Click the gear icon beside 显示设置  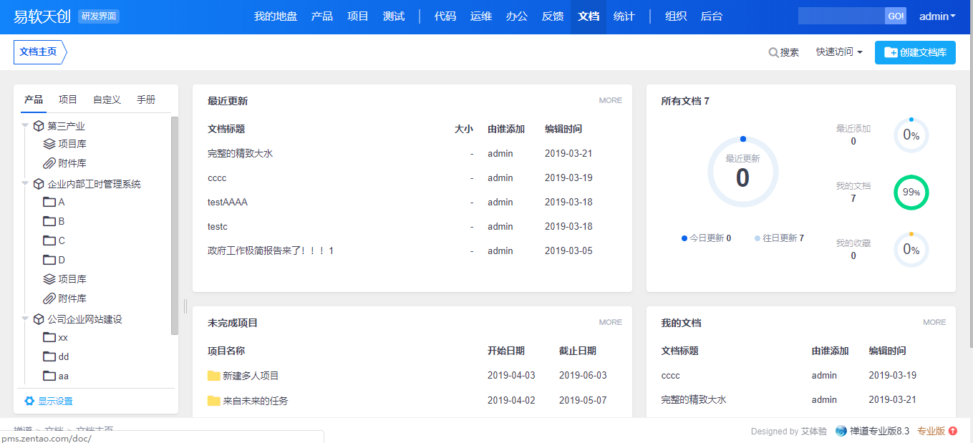(x=29, y=401)
